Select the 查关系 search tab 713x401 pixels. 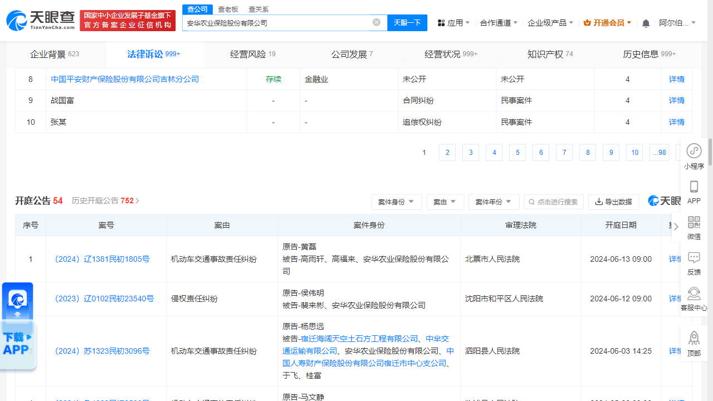pyautogui.click(x=258, y=9)
